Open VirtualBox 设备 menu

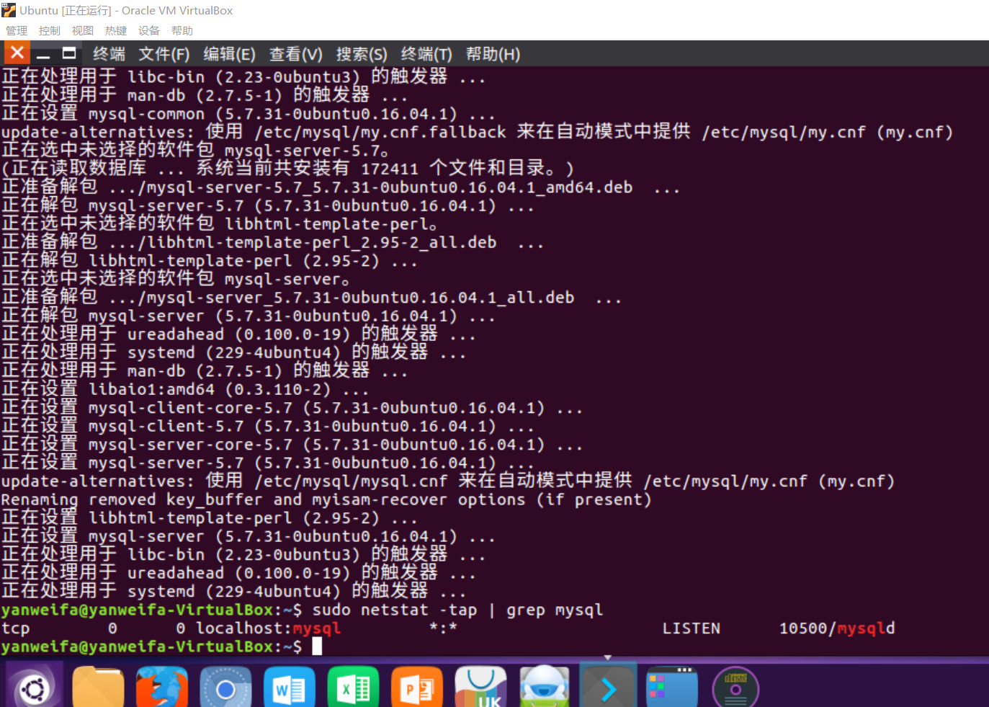(x=149, y=30)
